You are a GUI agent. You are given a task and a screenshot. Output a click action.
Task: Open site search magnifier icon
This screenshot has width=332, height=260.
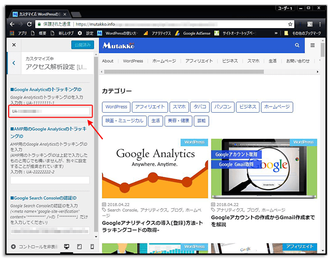(297, 45)
